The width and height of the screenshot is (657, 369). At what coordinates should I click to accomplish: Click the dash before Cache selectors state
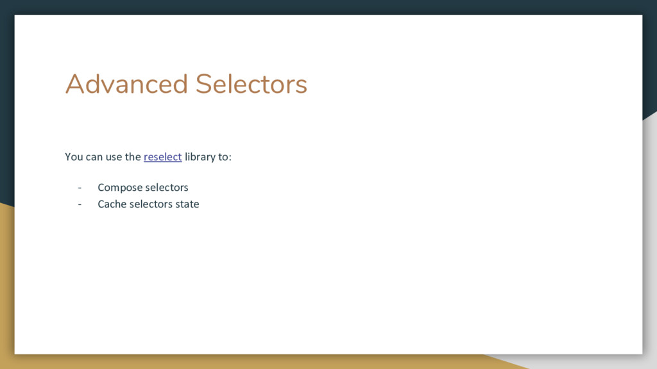point(80,204)
